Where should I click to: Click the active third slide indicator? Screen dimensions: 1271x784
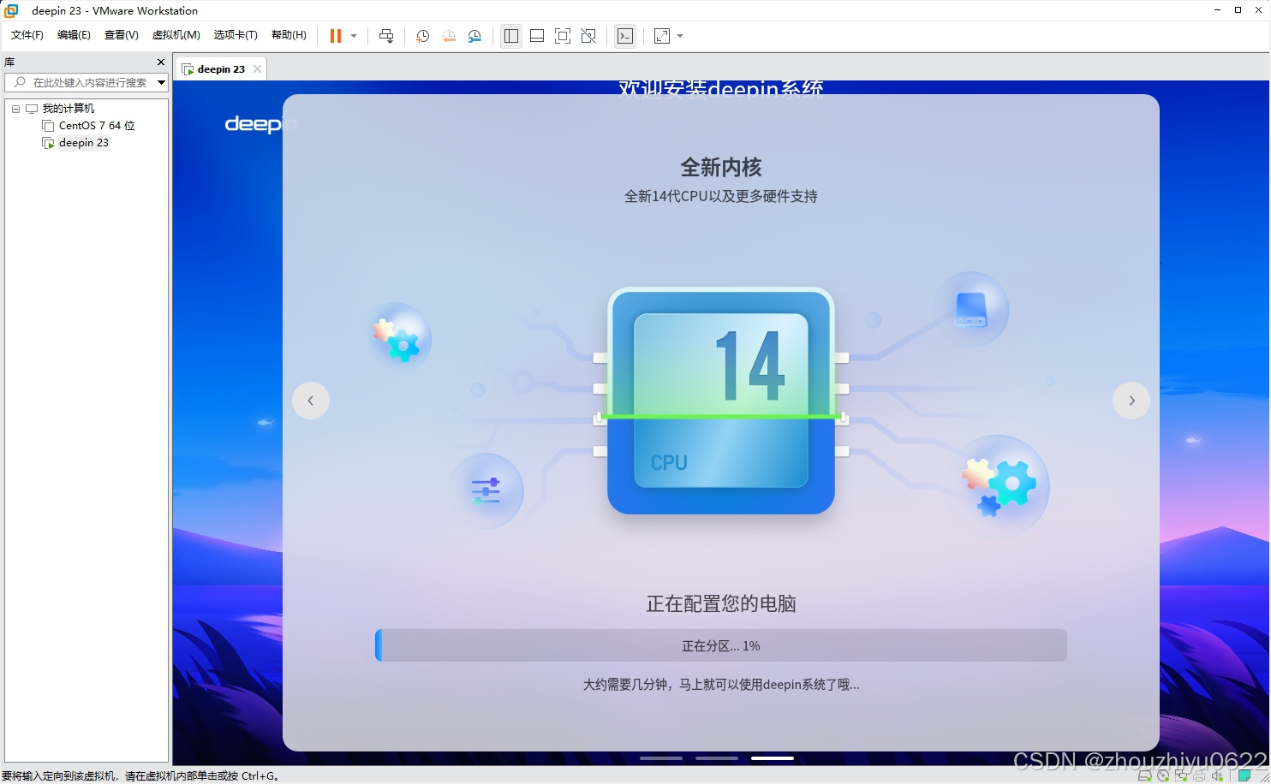[x=773, y=758]
